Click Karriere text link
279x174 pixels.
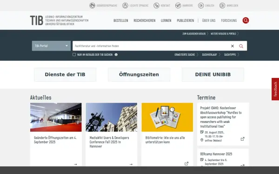coord(188,6)
